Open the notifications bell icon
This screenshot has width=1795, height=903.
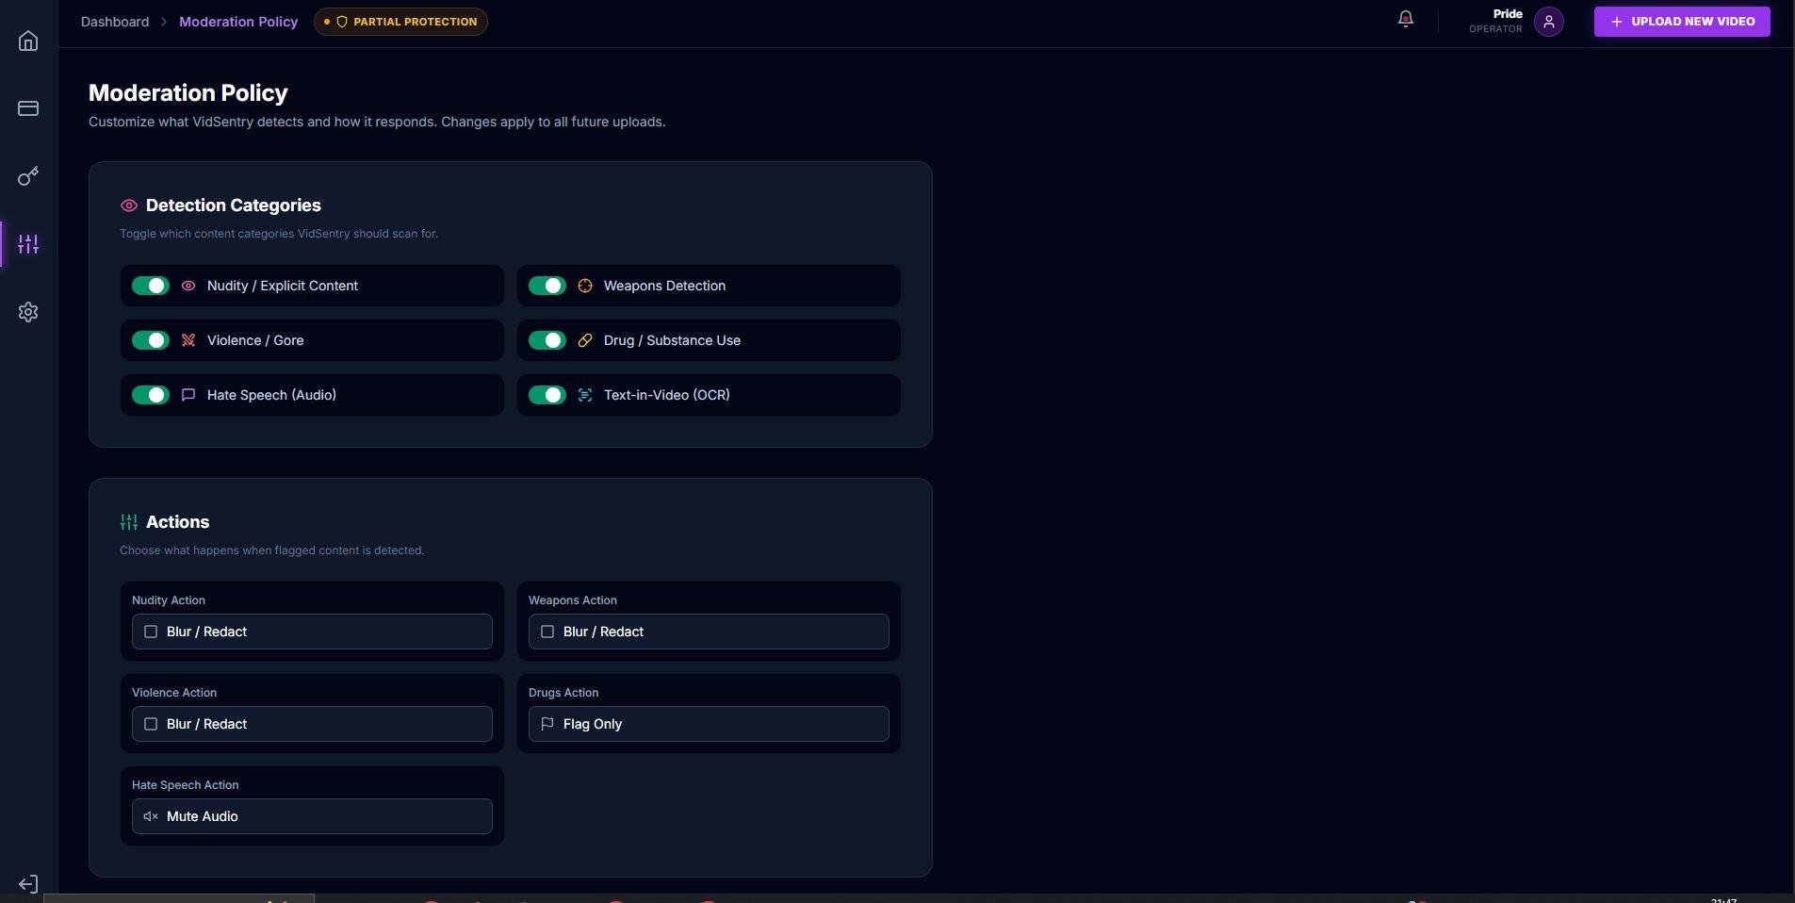tap(1406, 20)
